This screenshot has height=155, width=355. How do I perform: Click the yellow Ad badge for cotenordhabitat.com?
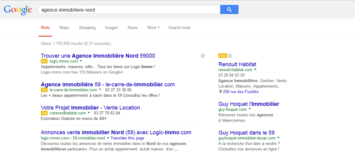(44, 113)
